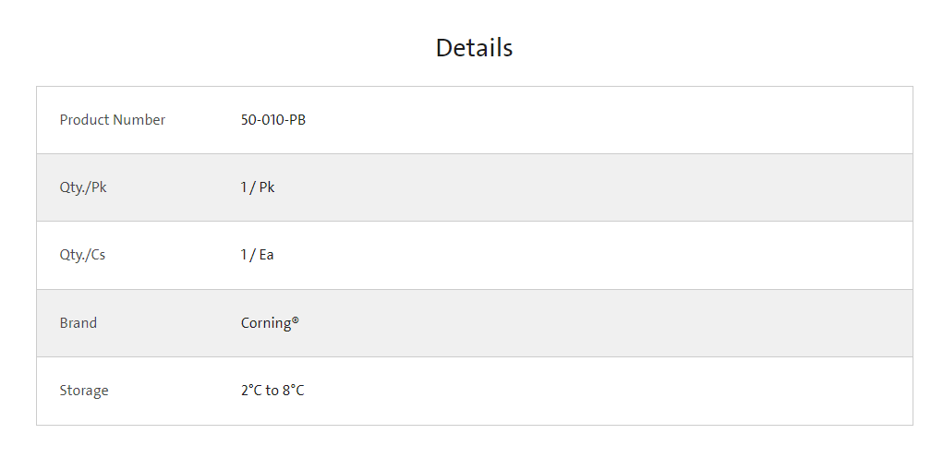Click the Brand label
Screen dimensions: 931x458
click(x=79, y=323)
